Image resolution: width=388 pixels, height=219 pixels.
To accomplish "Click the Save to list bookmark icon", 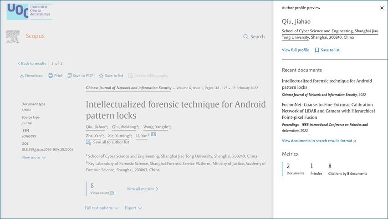I will [317, 50].
